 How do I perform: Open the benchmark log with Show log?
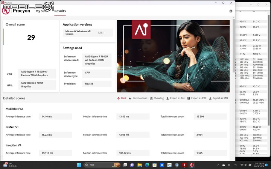[x=157, y=98]
